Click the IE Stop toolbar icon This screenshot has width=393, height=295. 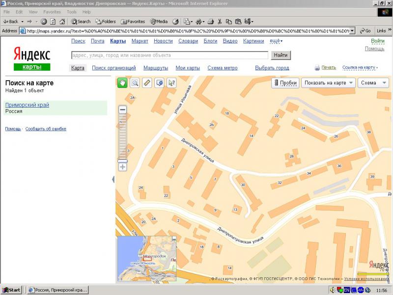point(44,22)
